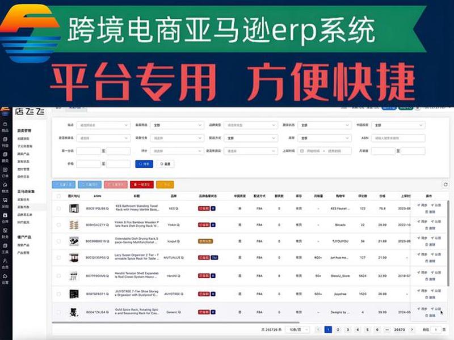
Task: Click the KES towel rack product thumbnail
Action: pyautogui.click(x=74, y=209)
